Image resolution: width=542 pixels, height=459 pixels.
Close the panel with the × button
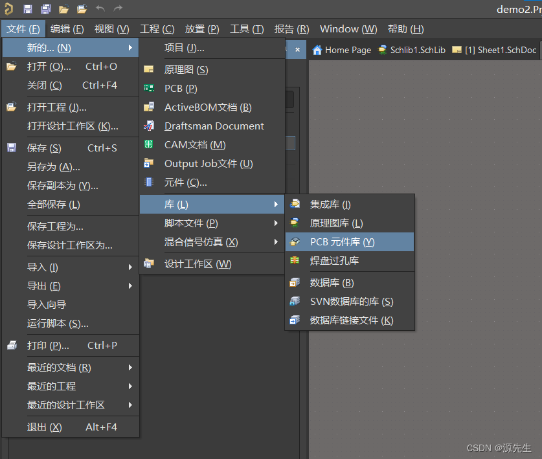(x=298, y=50)
